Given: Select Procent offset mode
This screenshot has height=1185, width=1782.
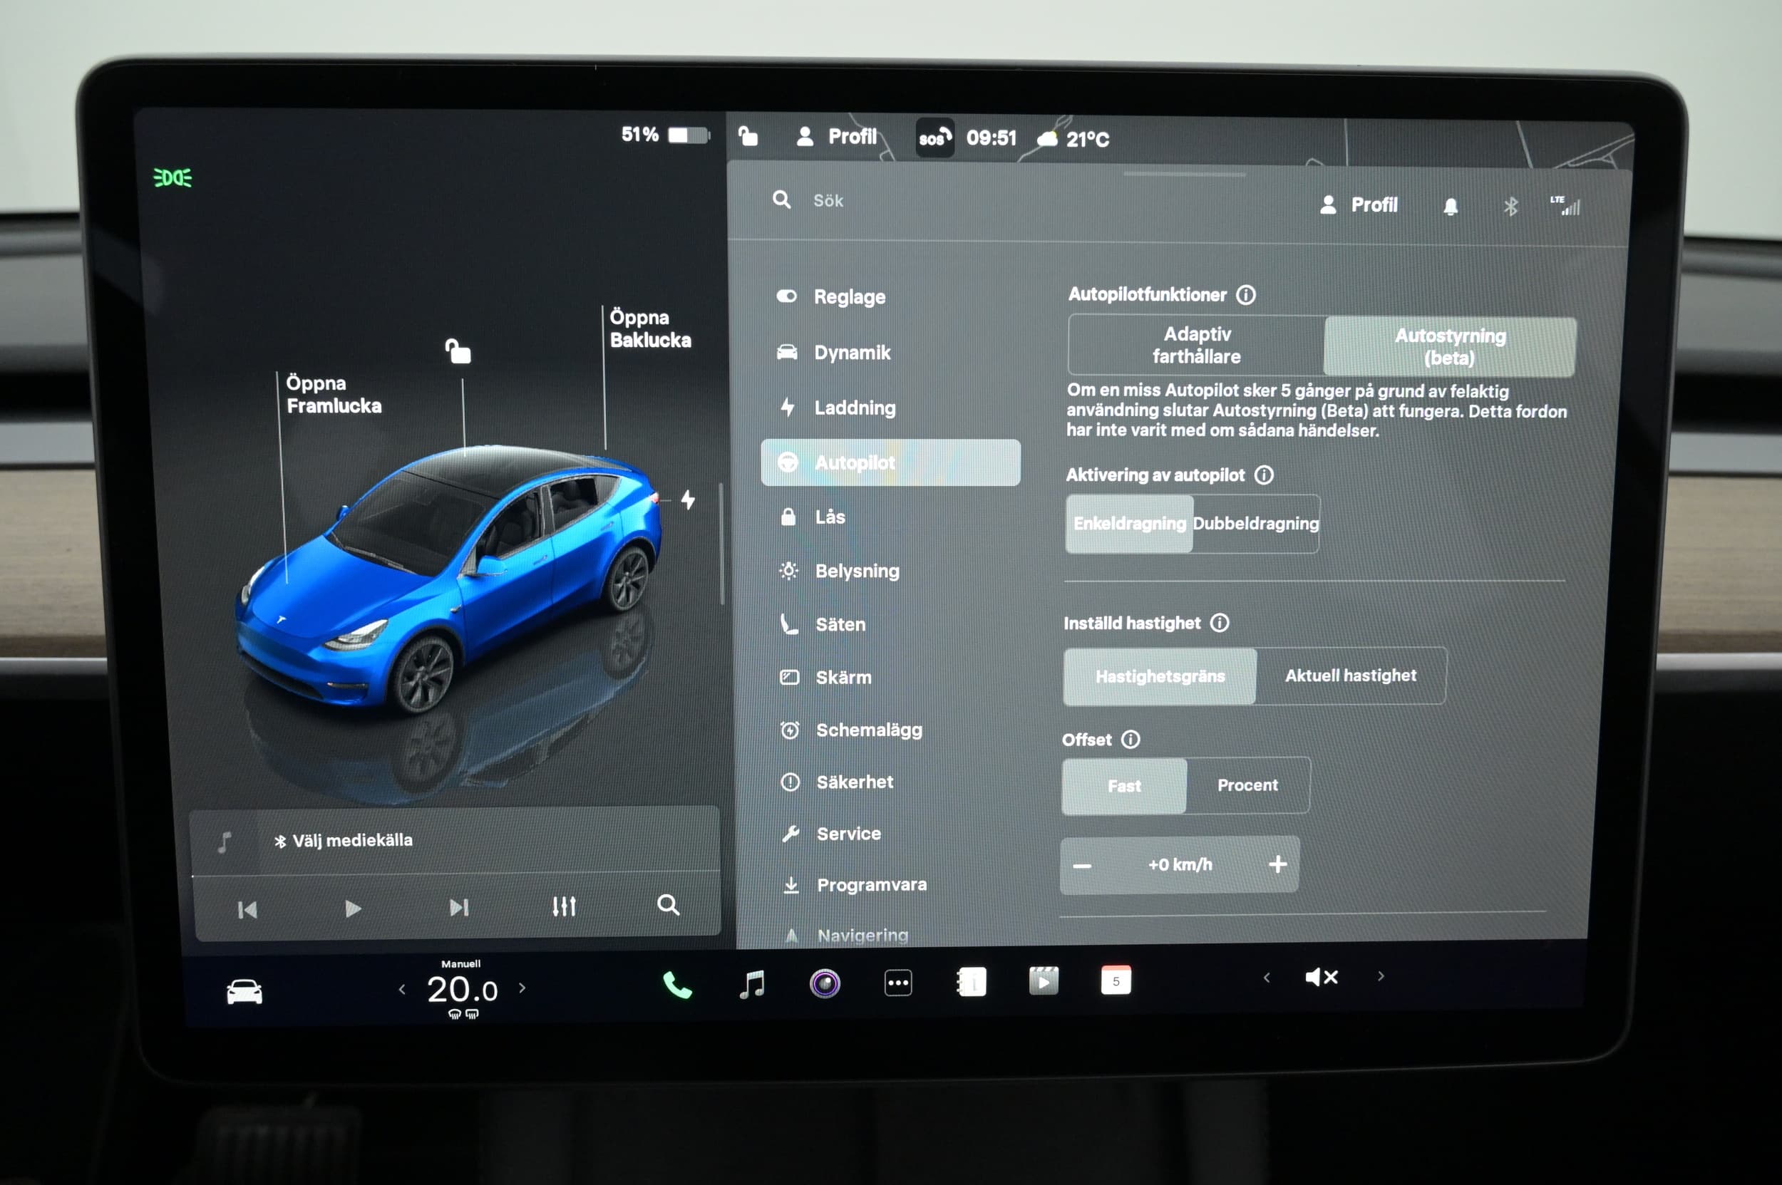Looking at the screenshot, I should pyautogui.click(x=1247, y=785).
